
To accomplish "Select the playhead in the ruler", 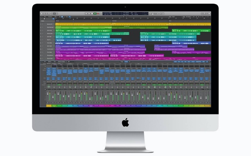I will tap(73, 19).
